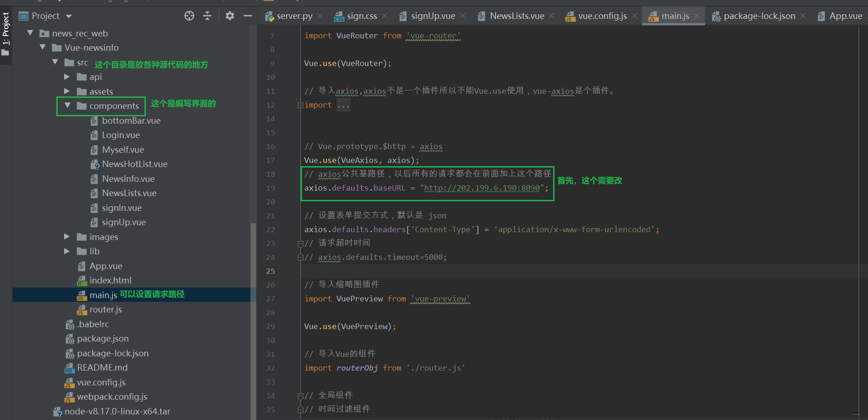Select node-v8.17.0-linux-x64.tar file

tap(117, 411)
